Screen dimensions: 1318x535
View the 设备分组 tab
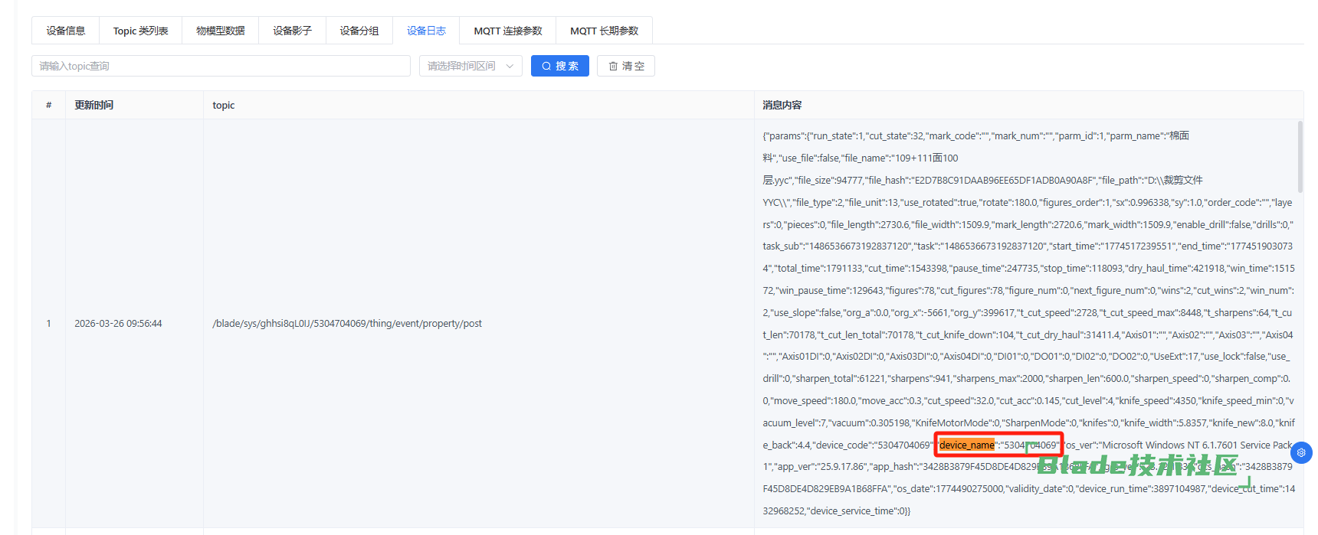tap(359, 31)
